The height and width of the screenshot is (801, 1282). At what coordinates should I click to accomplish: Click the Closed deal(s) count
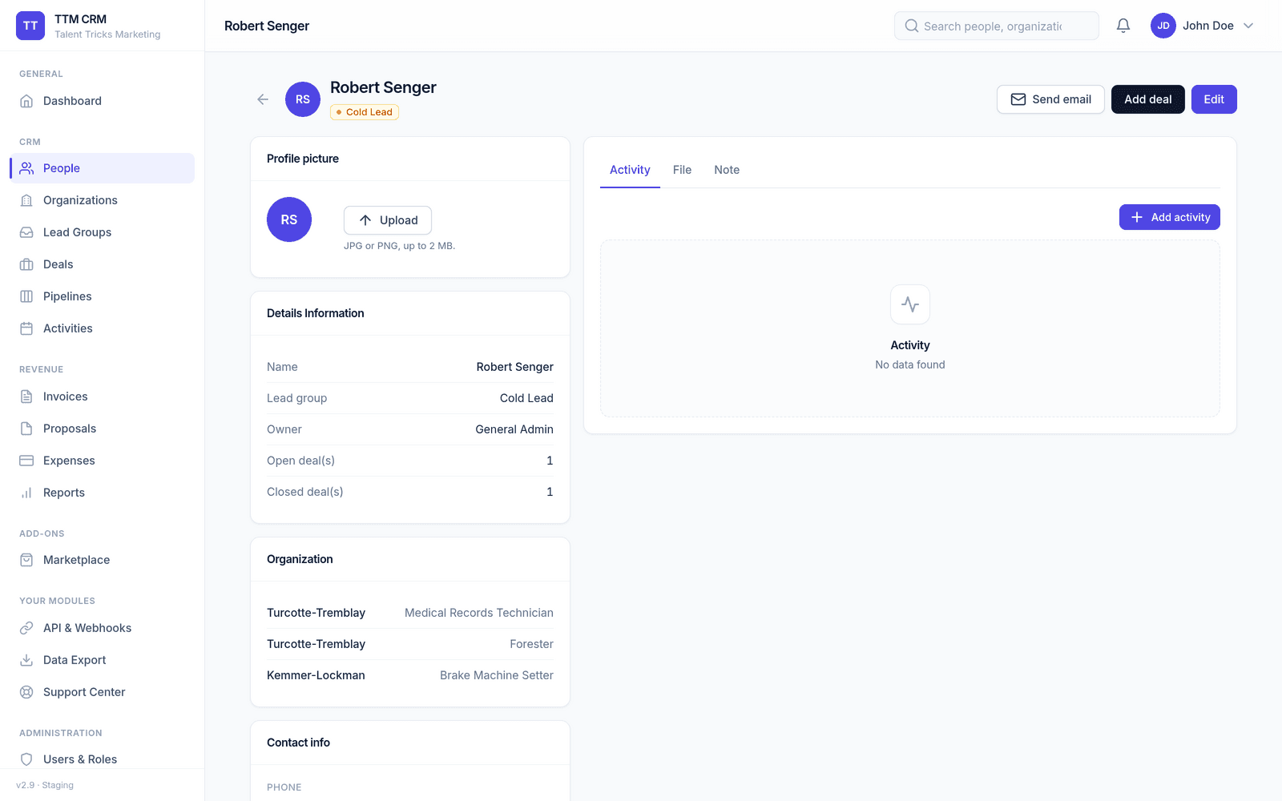[550, 492]
